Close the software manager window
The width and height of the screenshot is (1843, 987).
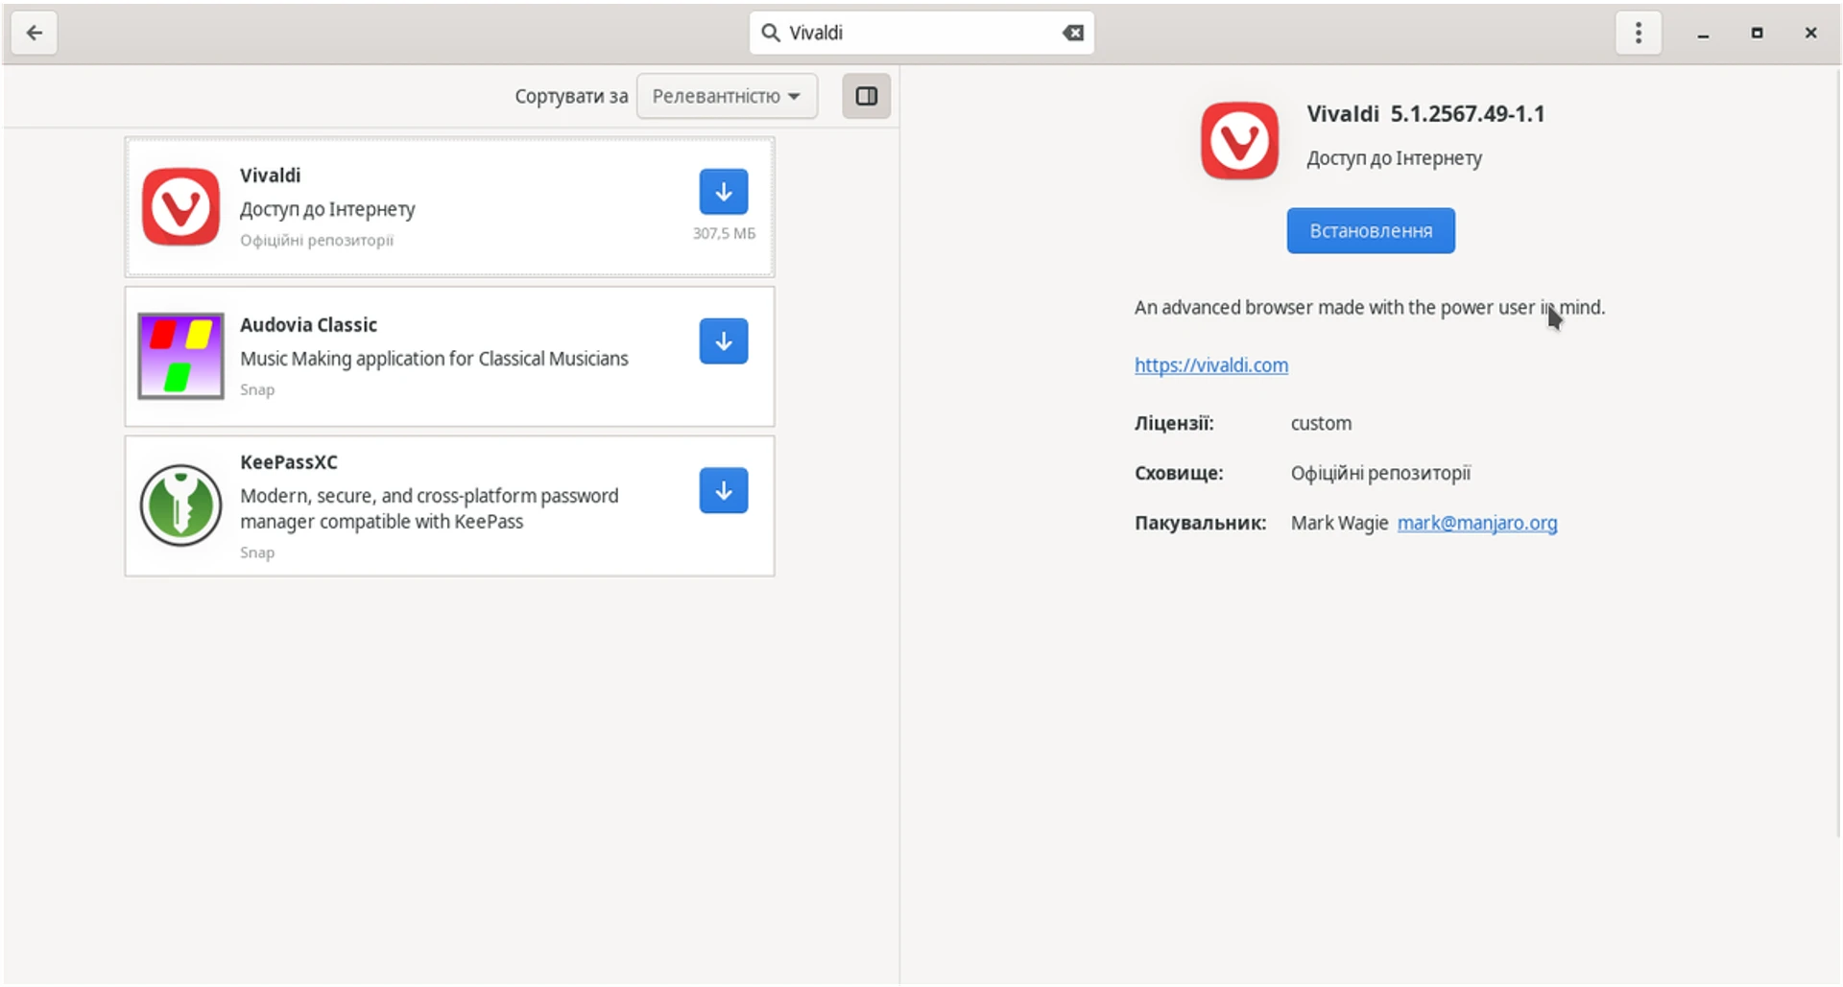coord(1810,33)
